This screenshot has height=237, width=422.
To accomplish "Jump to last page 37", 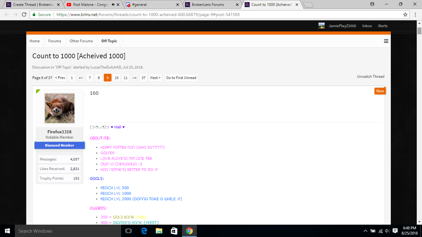I will pos(143,78).
